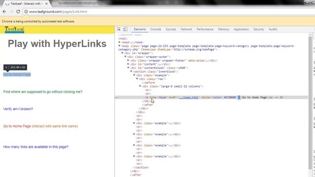Expand the div id content node
The width and height of the screenshot is (315, 177).
(x=128, y=64)
